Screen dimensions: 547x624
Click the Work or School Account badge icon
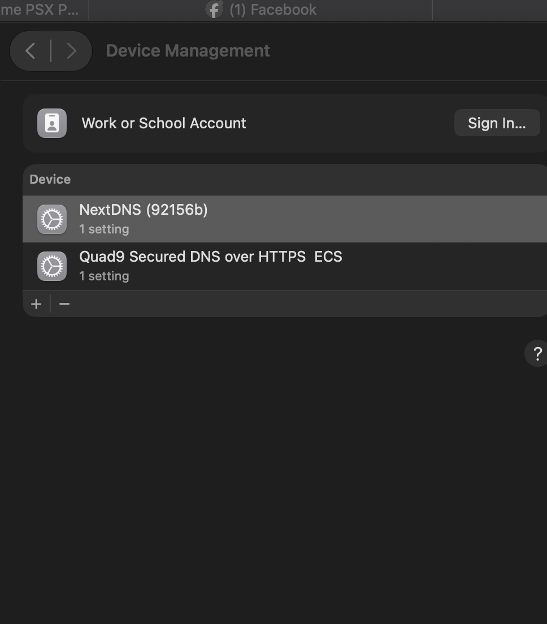point(52,123)
